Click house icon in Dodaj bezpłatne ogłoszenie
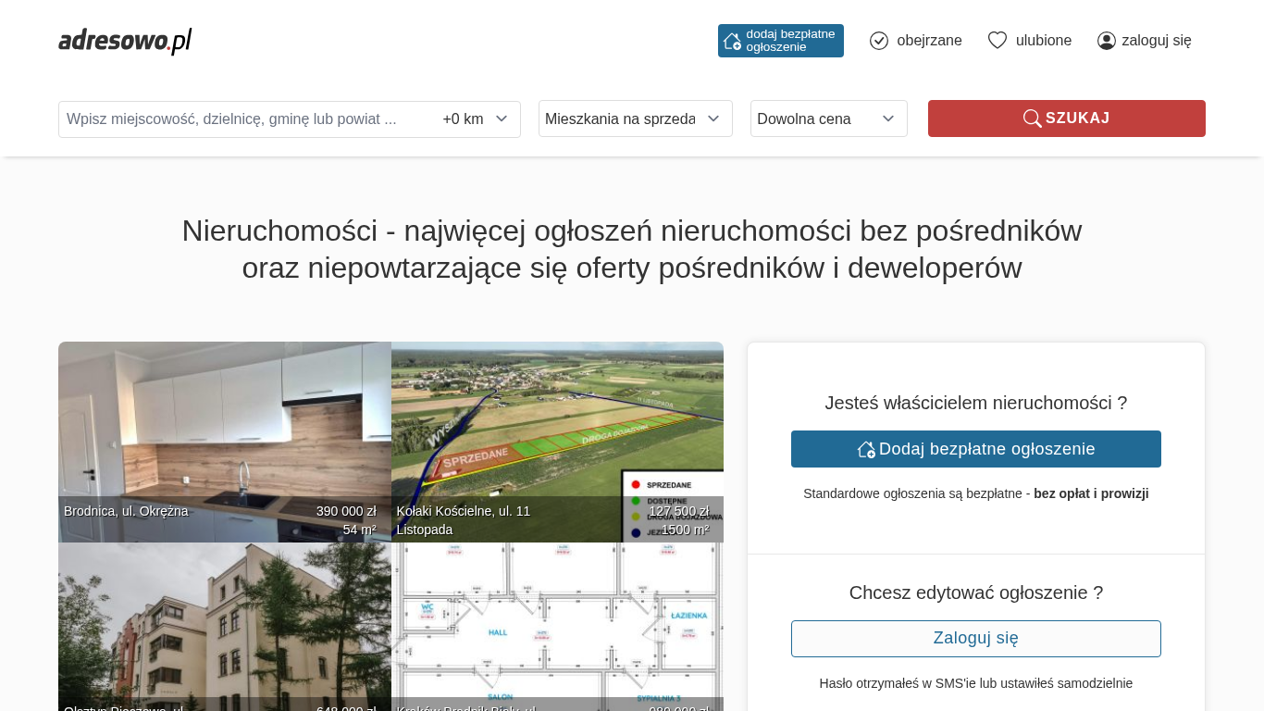 (x=866, y=449)
